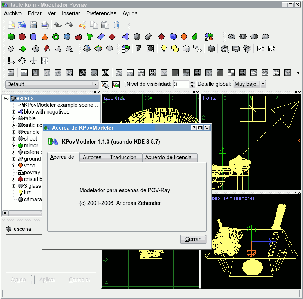Click the visibility level input field
The image size is (303, 299).
181,84
